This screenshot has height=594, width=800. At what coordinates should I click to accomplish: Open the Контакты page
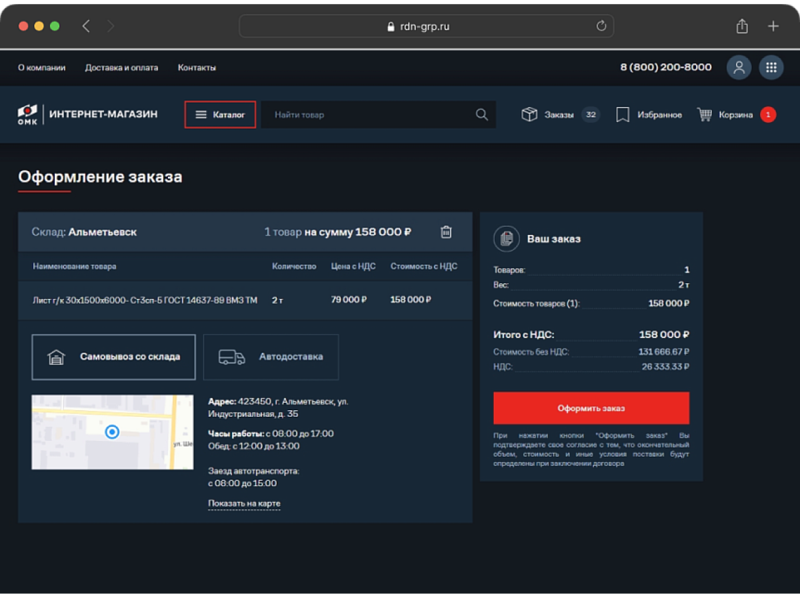point(197,67)
